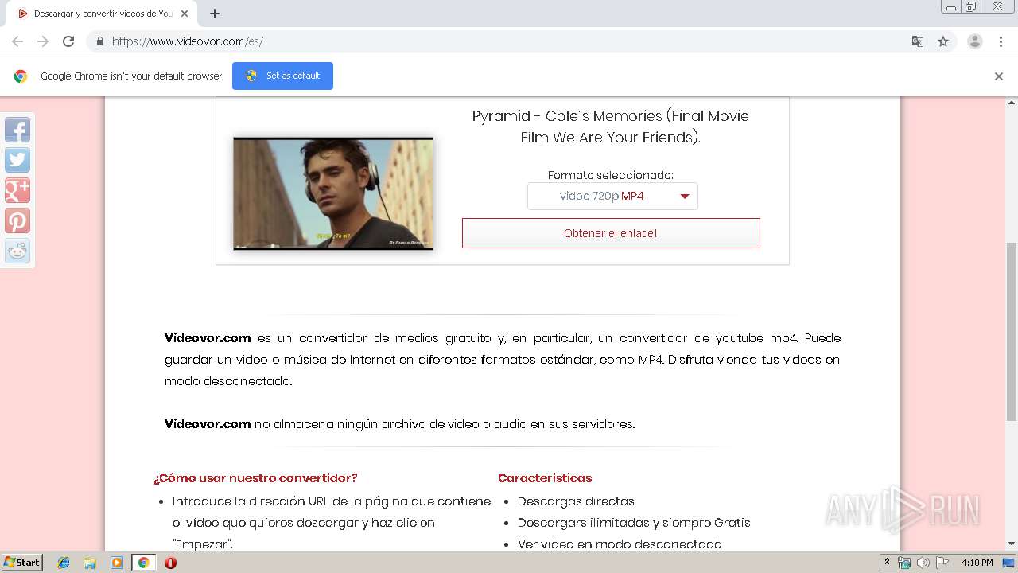Go back to the previous page
Screen dimensions: 1018x573
17,41
